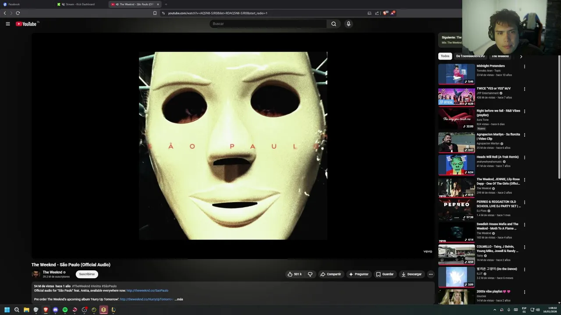
Task: Open Heads Will Roll (A-Trak Remix) thumbnail
Action: click(456, 165)
